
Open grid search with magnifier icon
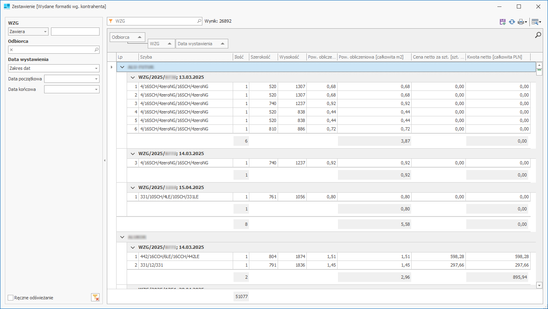click(x=538, y=35)
